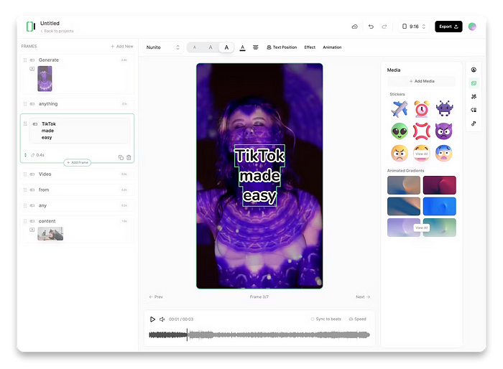Click the Generate frame video thumbnail
503x369 pixels.
click(x=45, y=78)
